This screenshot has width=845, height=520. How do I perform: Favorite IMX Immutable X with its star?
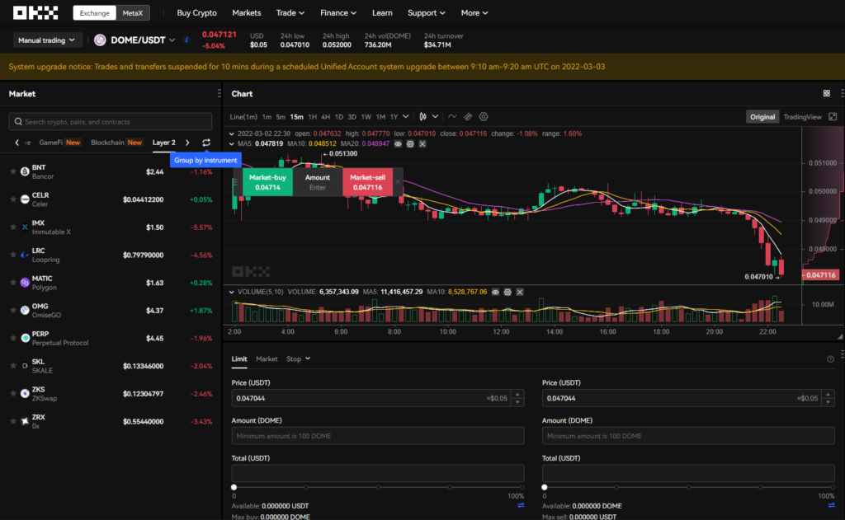pos(13,227)
